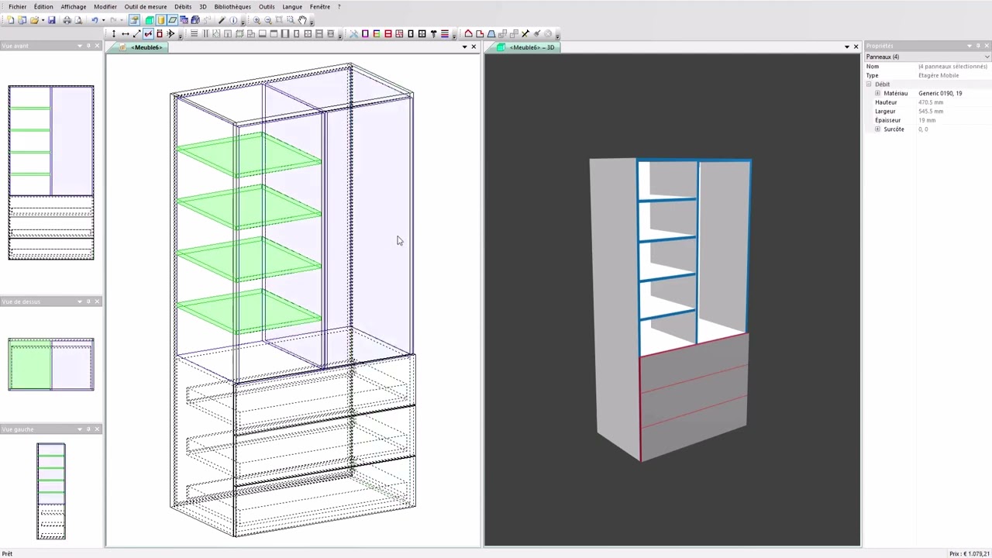Click the New document icon

pos(10,20)
